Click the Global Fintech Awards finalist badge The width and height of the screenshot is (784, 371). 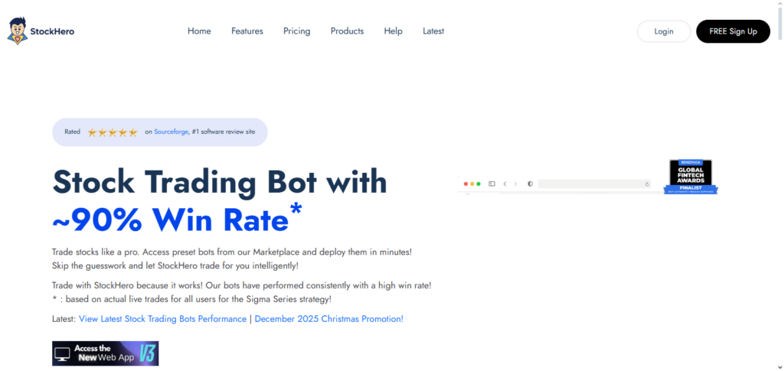[691, 177]
